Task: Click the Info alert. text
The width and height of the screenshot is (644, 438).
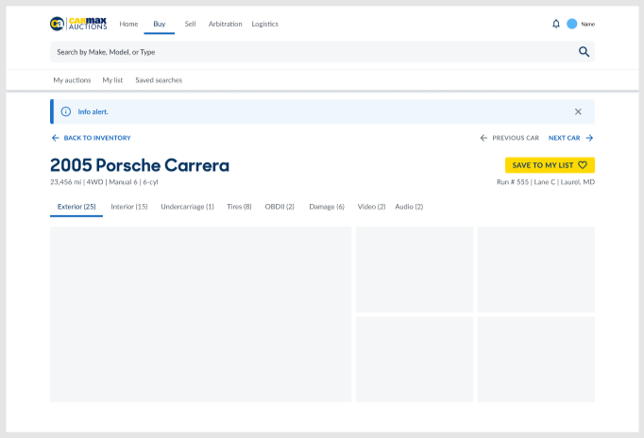Action: [x=93, y=111]
